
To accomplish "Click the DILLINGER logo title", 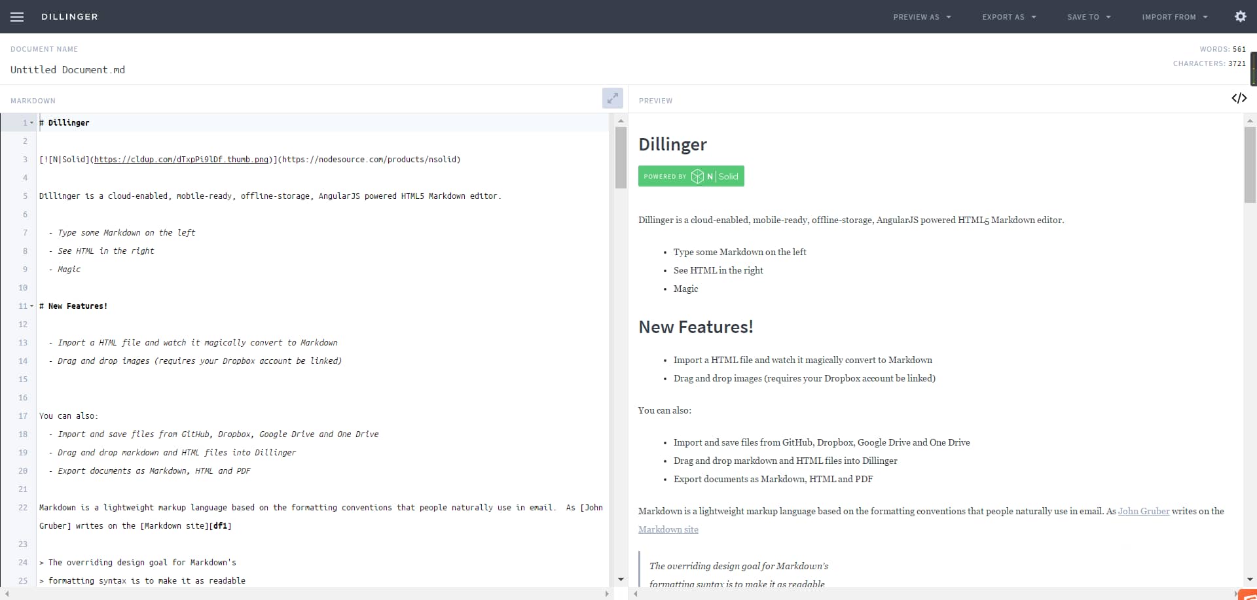I will [69, 17].
